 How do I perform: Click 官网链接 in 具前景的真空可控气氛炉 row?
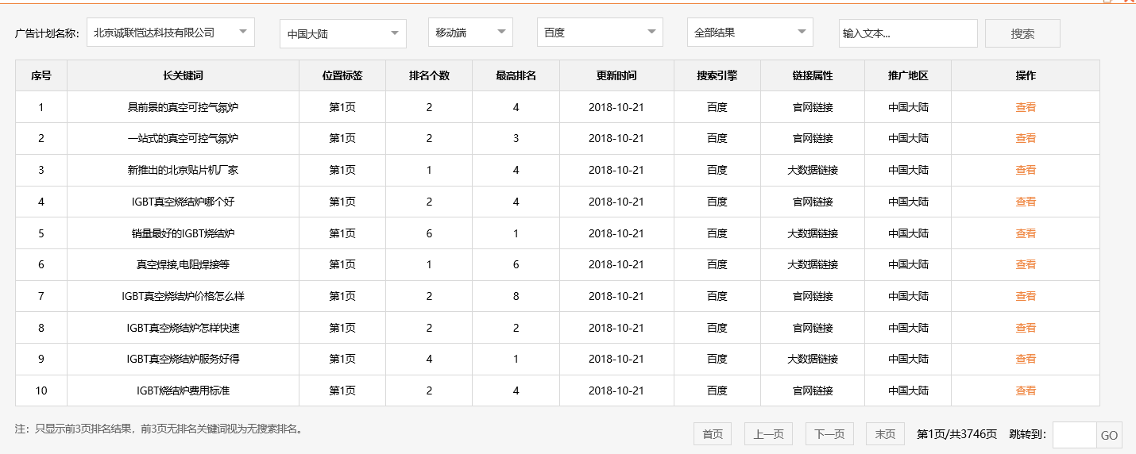click(x=813, y=107)
